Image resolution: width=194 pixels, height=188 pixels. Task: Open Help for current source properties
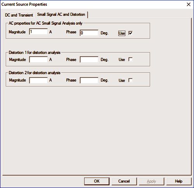click(x=179, y=181)
